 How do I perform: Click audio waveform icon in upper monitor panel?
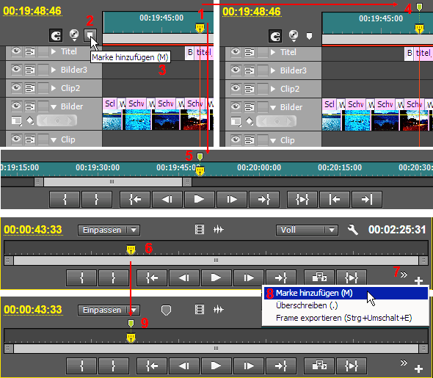click(x=218, y=229)
